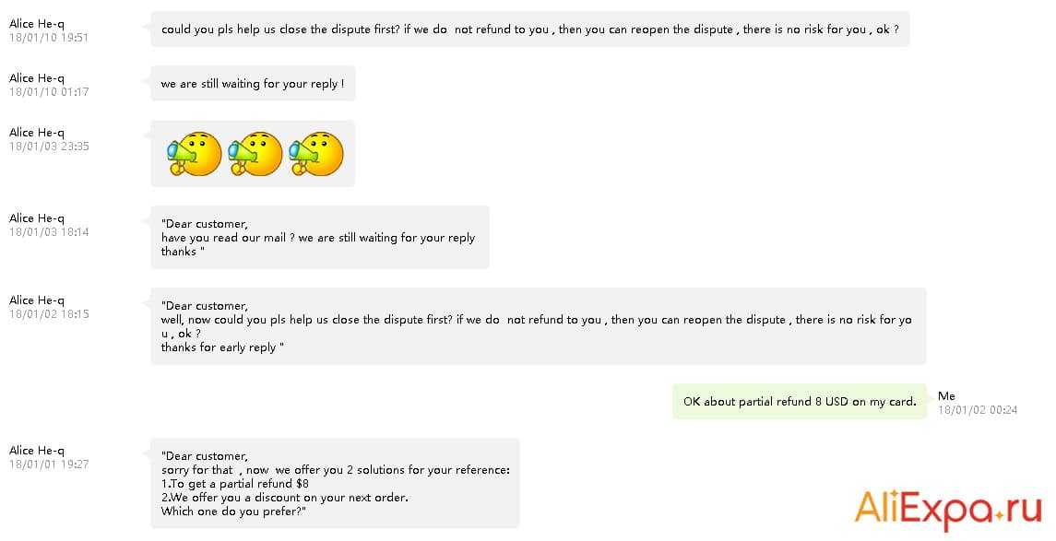Image resolution: width=1056 pixels, height=541 pixels.
Task: Click the first megaphone emoji
Action: tap(195, 154)
